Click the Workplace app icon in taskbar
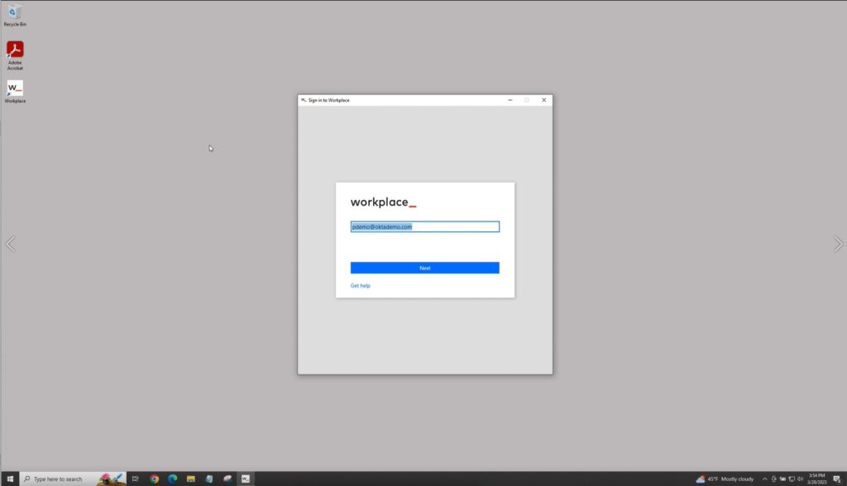The image size is (847, 486). tap(245, 479)
